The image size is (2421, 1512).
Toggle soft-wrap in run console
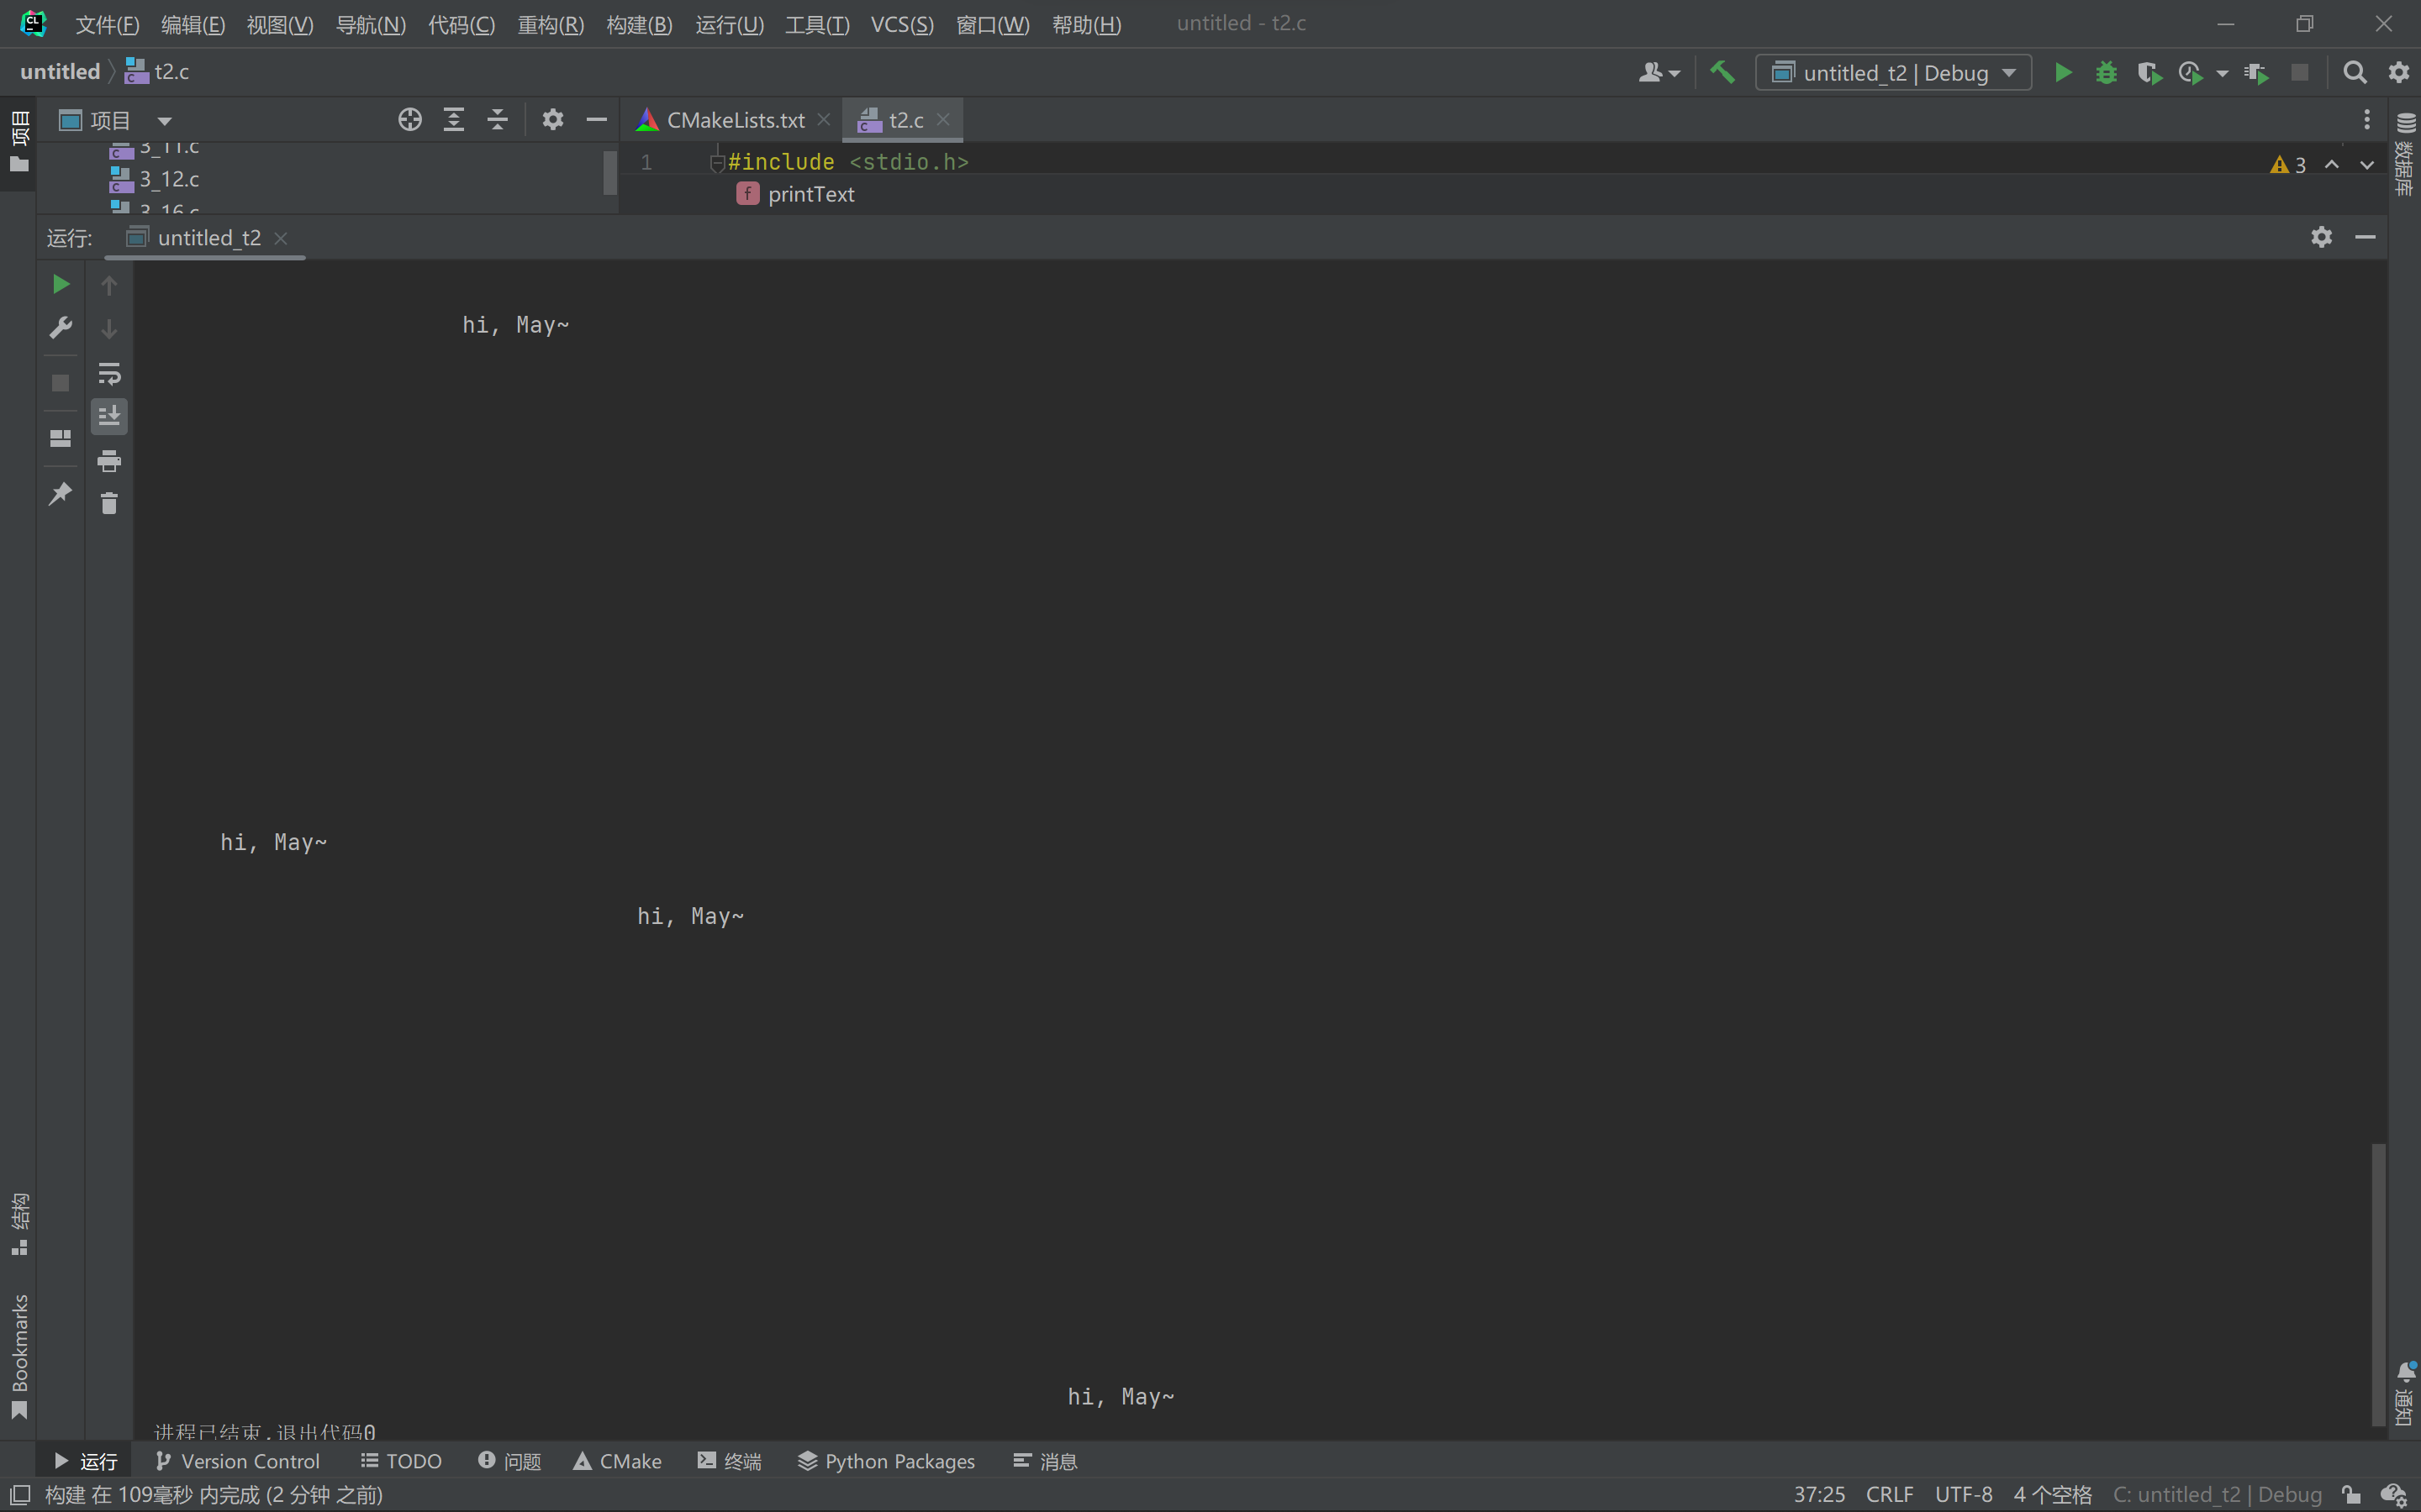[x=109, y=374]
